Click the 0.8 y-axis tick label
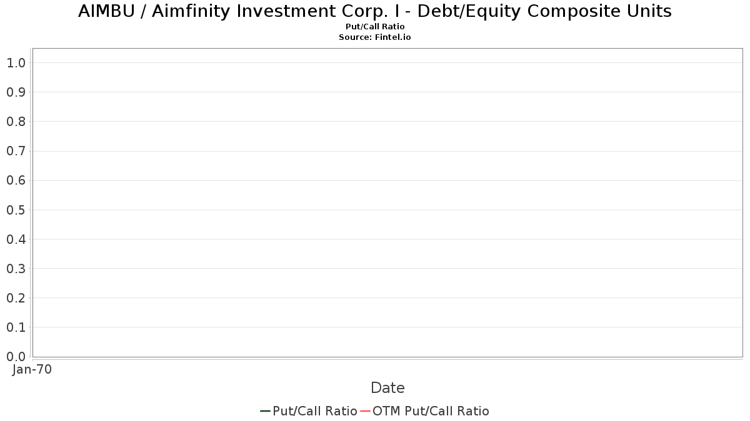 click(16, 121)
